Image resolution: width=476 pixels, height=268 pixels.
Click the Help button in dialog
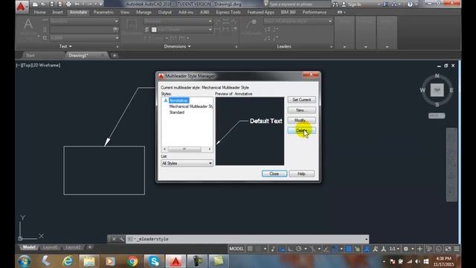(301, 173)
